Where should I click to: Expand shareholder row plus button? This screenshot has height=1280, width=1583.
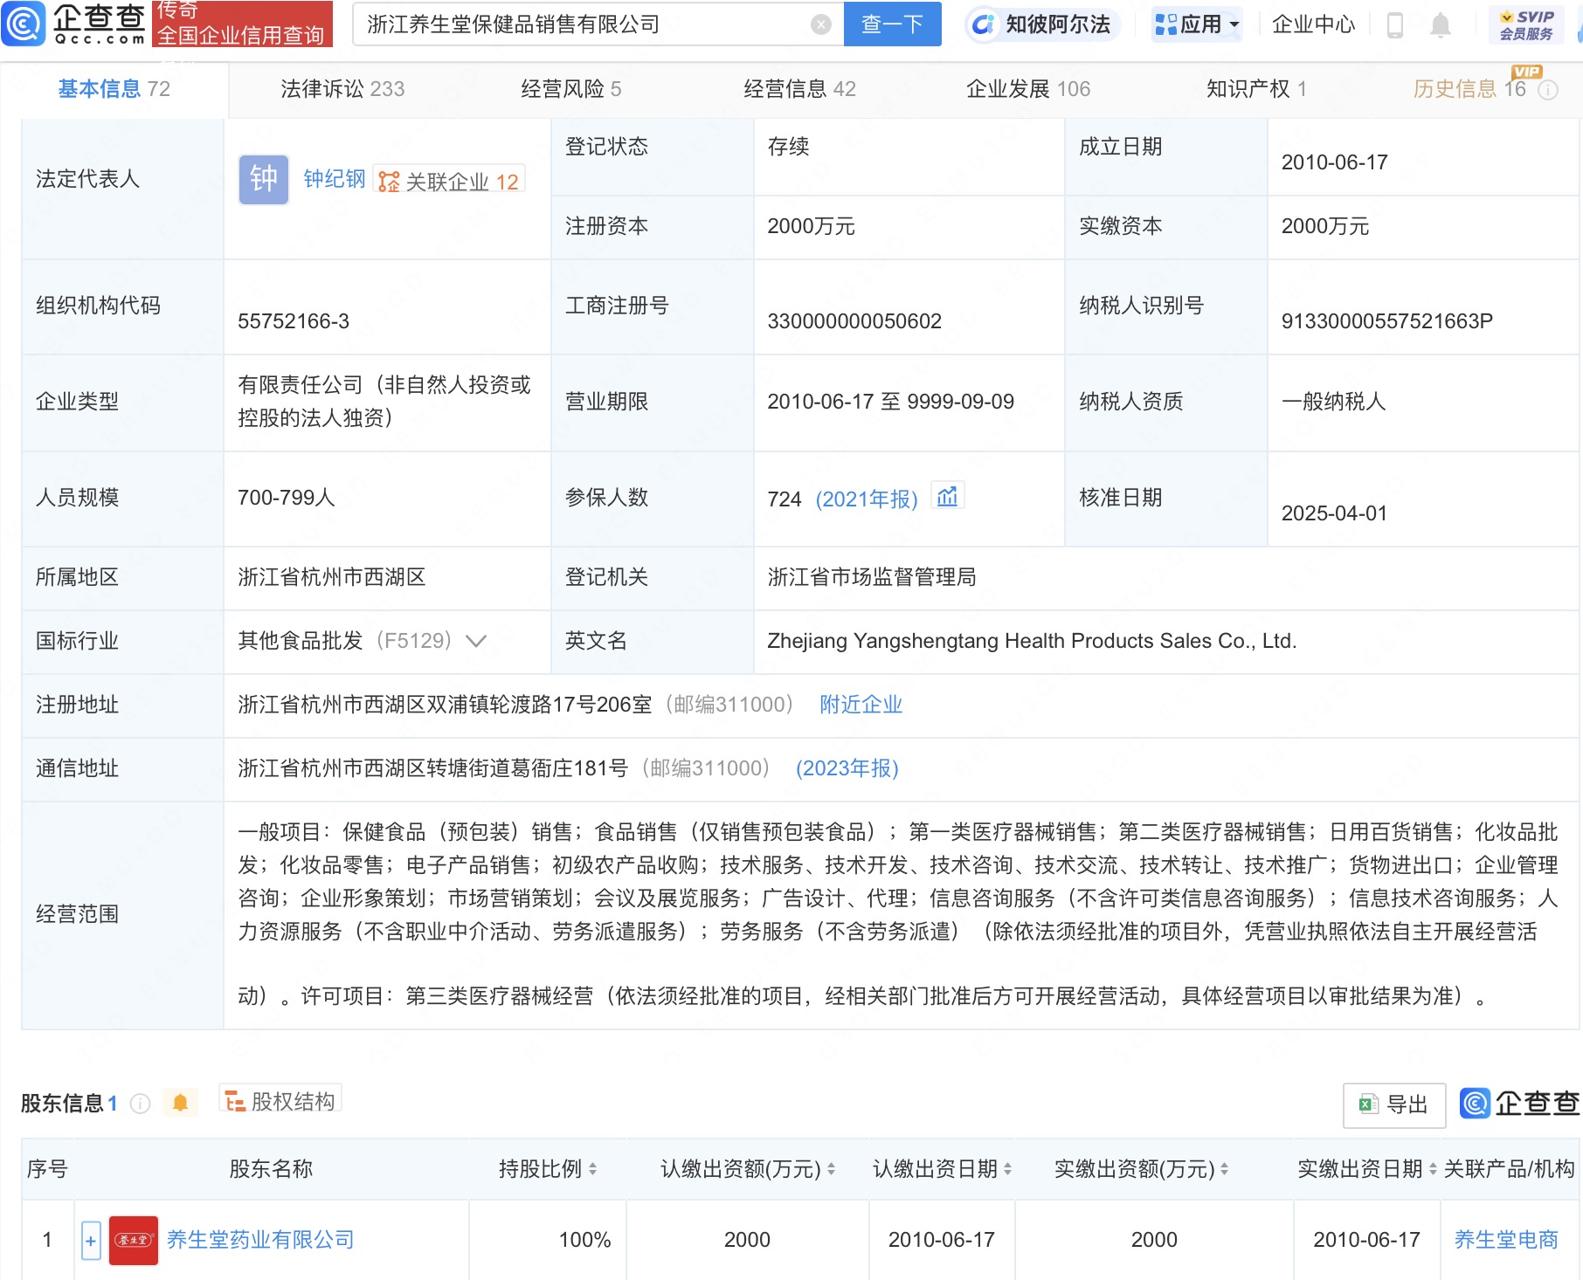coord(91,1240)
